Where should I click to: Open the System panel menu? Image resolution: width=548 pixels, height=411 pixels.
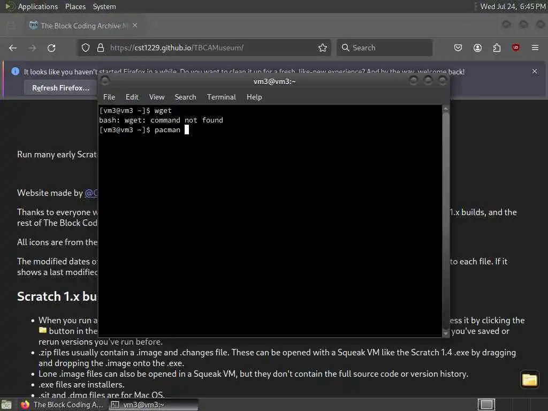pos(104,6)
